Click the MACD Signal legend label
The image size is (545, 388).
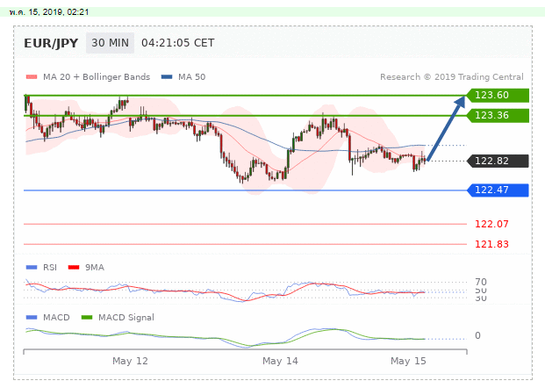coord(126,318)
